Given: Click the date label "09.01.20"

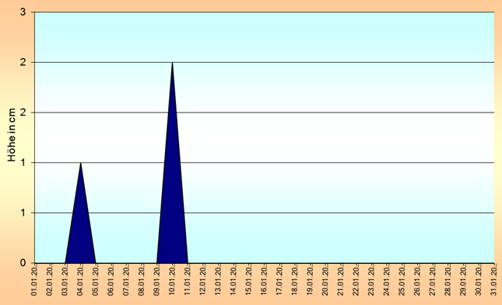Looking at the screenshot, I should pos(157,281).
